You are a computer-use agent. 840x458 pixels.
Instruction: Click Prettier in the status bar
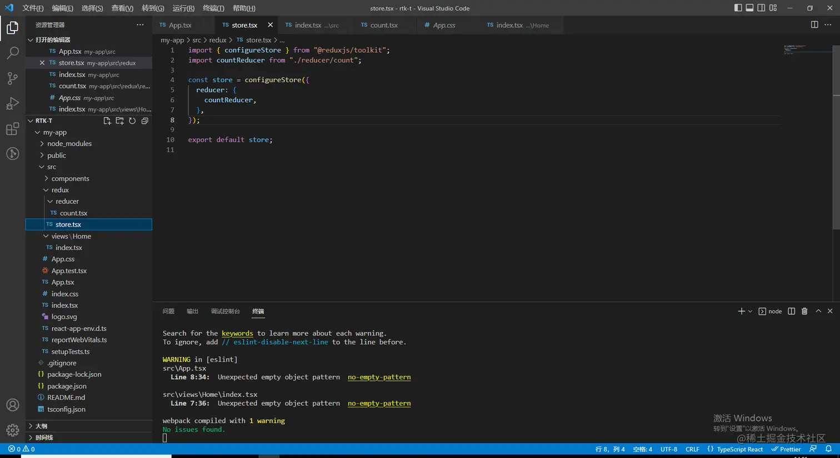coord(786,449)
